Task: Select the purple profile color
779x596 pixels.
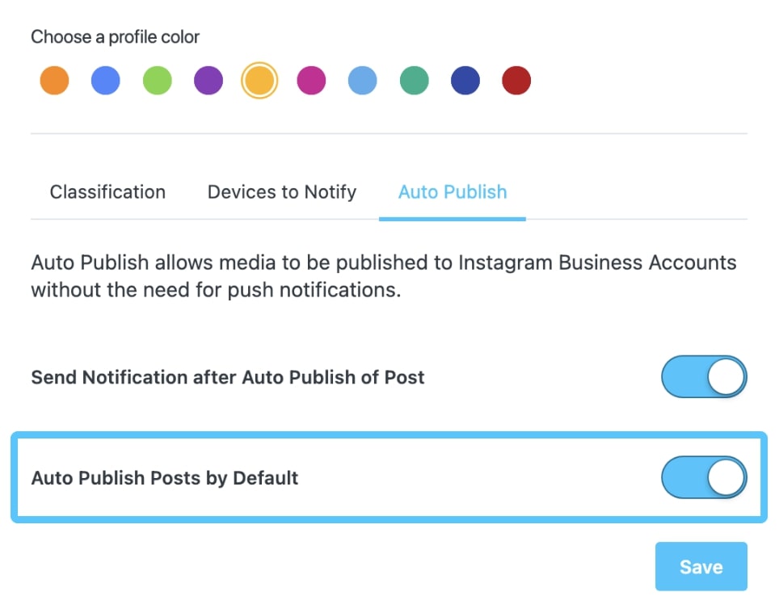Action: click(208, 81)
